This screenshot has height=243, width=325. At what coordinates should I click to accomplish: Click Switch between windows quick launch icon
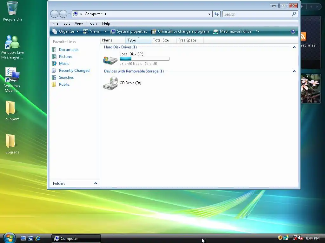[30, 239]
